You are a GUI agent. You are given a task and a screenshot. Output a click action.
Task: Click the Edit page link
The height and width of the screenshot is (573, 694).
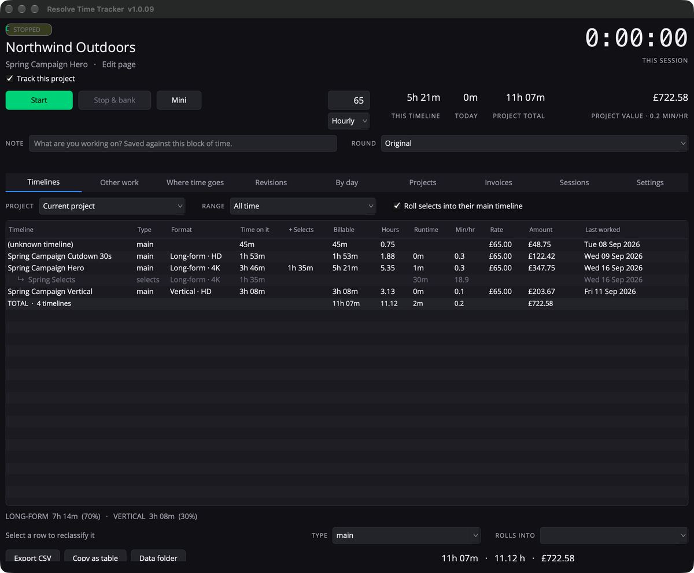(119, 64)
